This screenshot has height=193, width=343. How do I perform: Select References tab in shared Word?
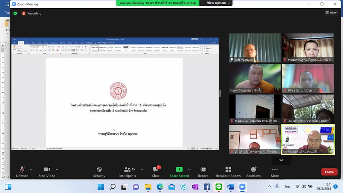[x=54, y=43]
